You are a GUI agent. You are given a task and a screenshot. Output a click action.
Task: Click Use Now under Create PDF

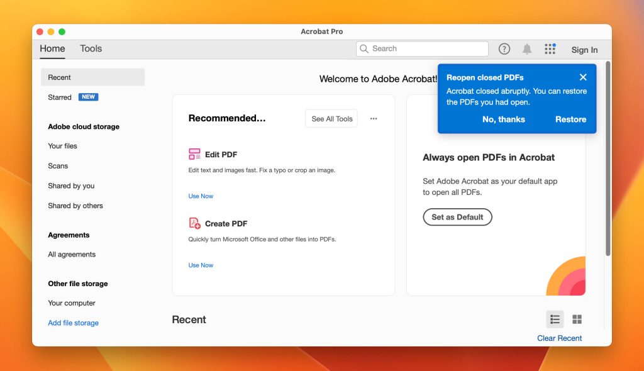pos(201,265)
